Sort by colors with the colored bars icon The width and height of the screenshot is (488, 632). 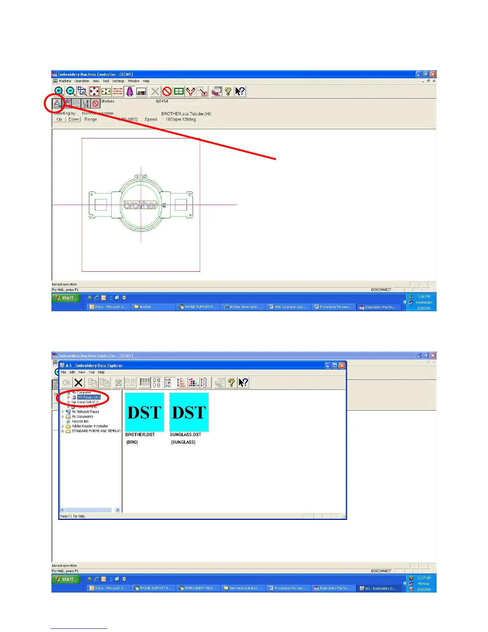[x=193, y=383]
